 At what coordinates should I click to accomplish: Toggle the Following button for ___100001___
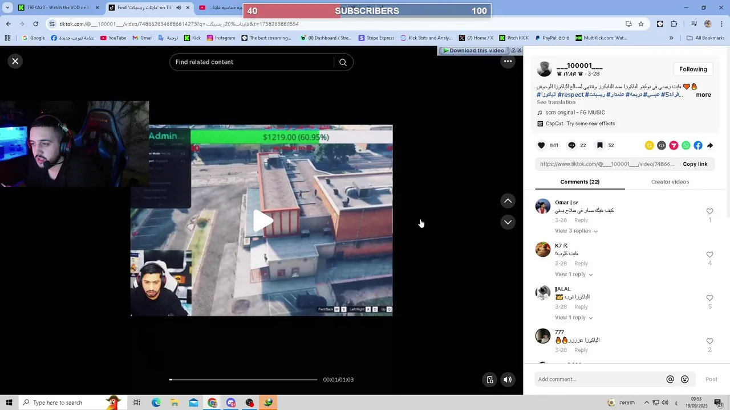pos(693,69)
